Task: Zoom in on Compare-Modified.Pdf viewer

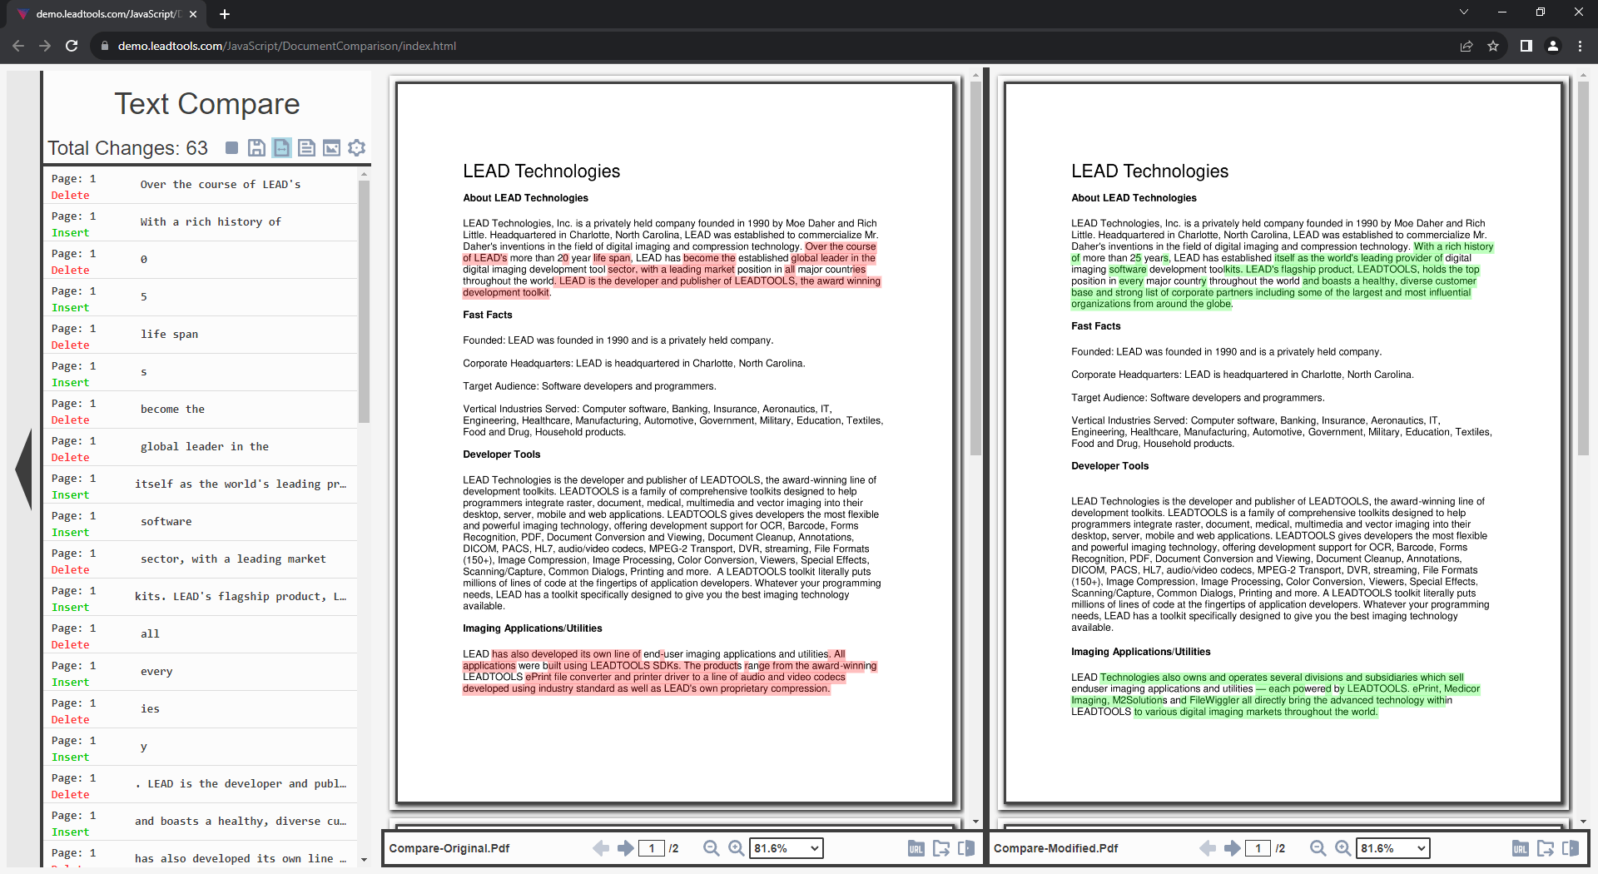Action: (x=1343, y=848)
